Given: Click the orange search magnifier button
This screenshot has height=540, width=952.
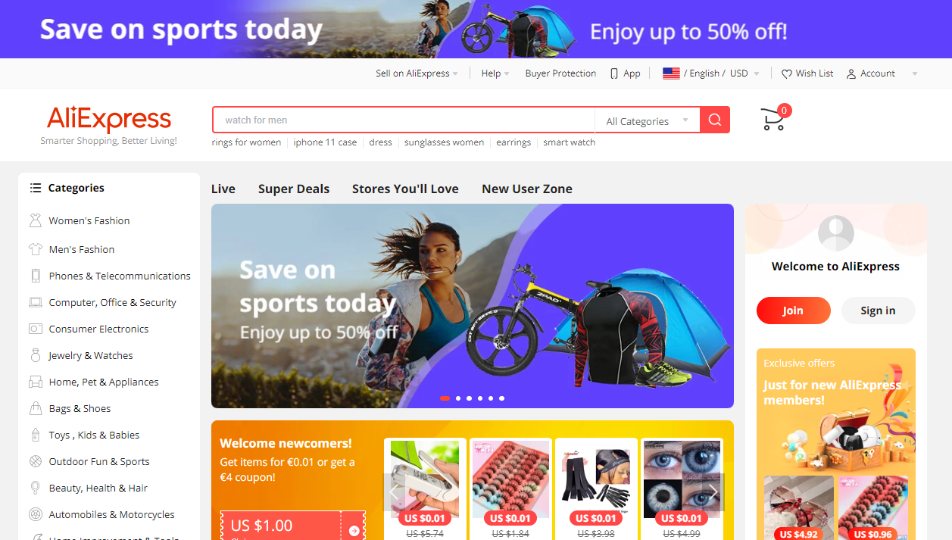Looking at the screenshot, I should 715,120.
